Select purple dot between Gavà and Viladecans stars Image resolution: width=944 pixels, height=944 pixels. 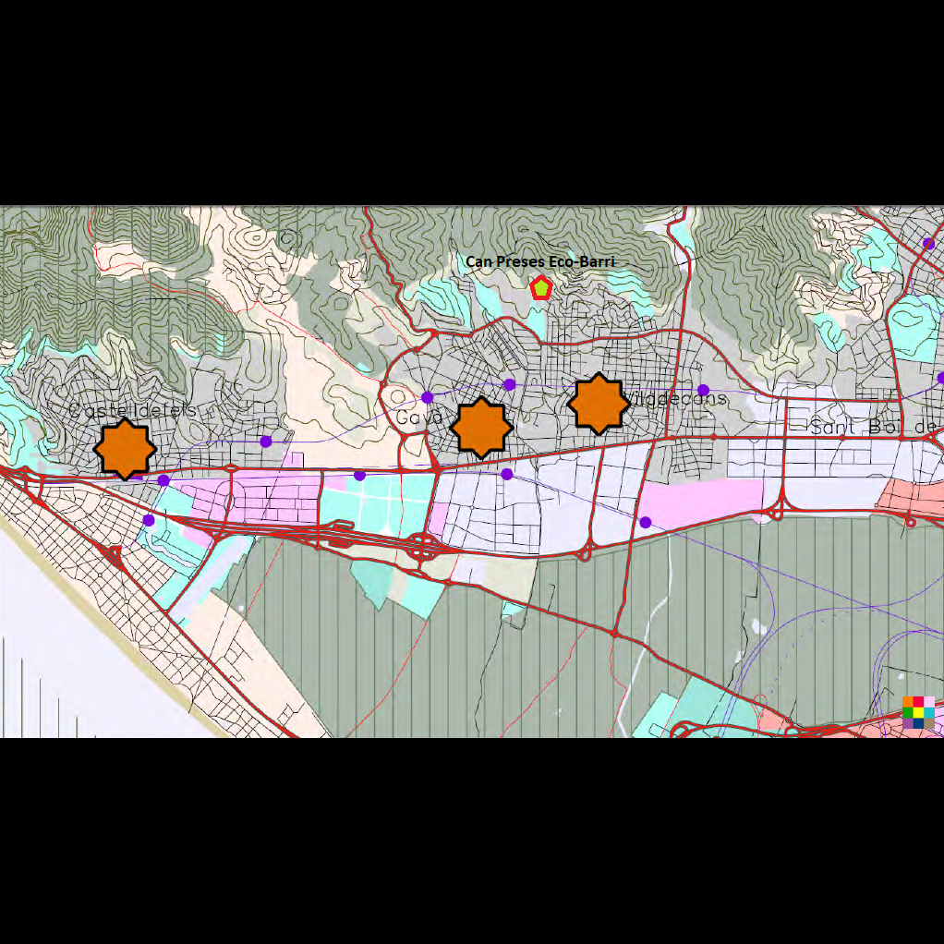(509, 384)
